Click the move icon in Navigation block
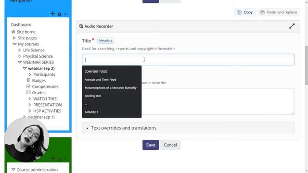 (x=52, y=14)
